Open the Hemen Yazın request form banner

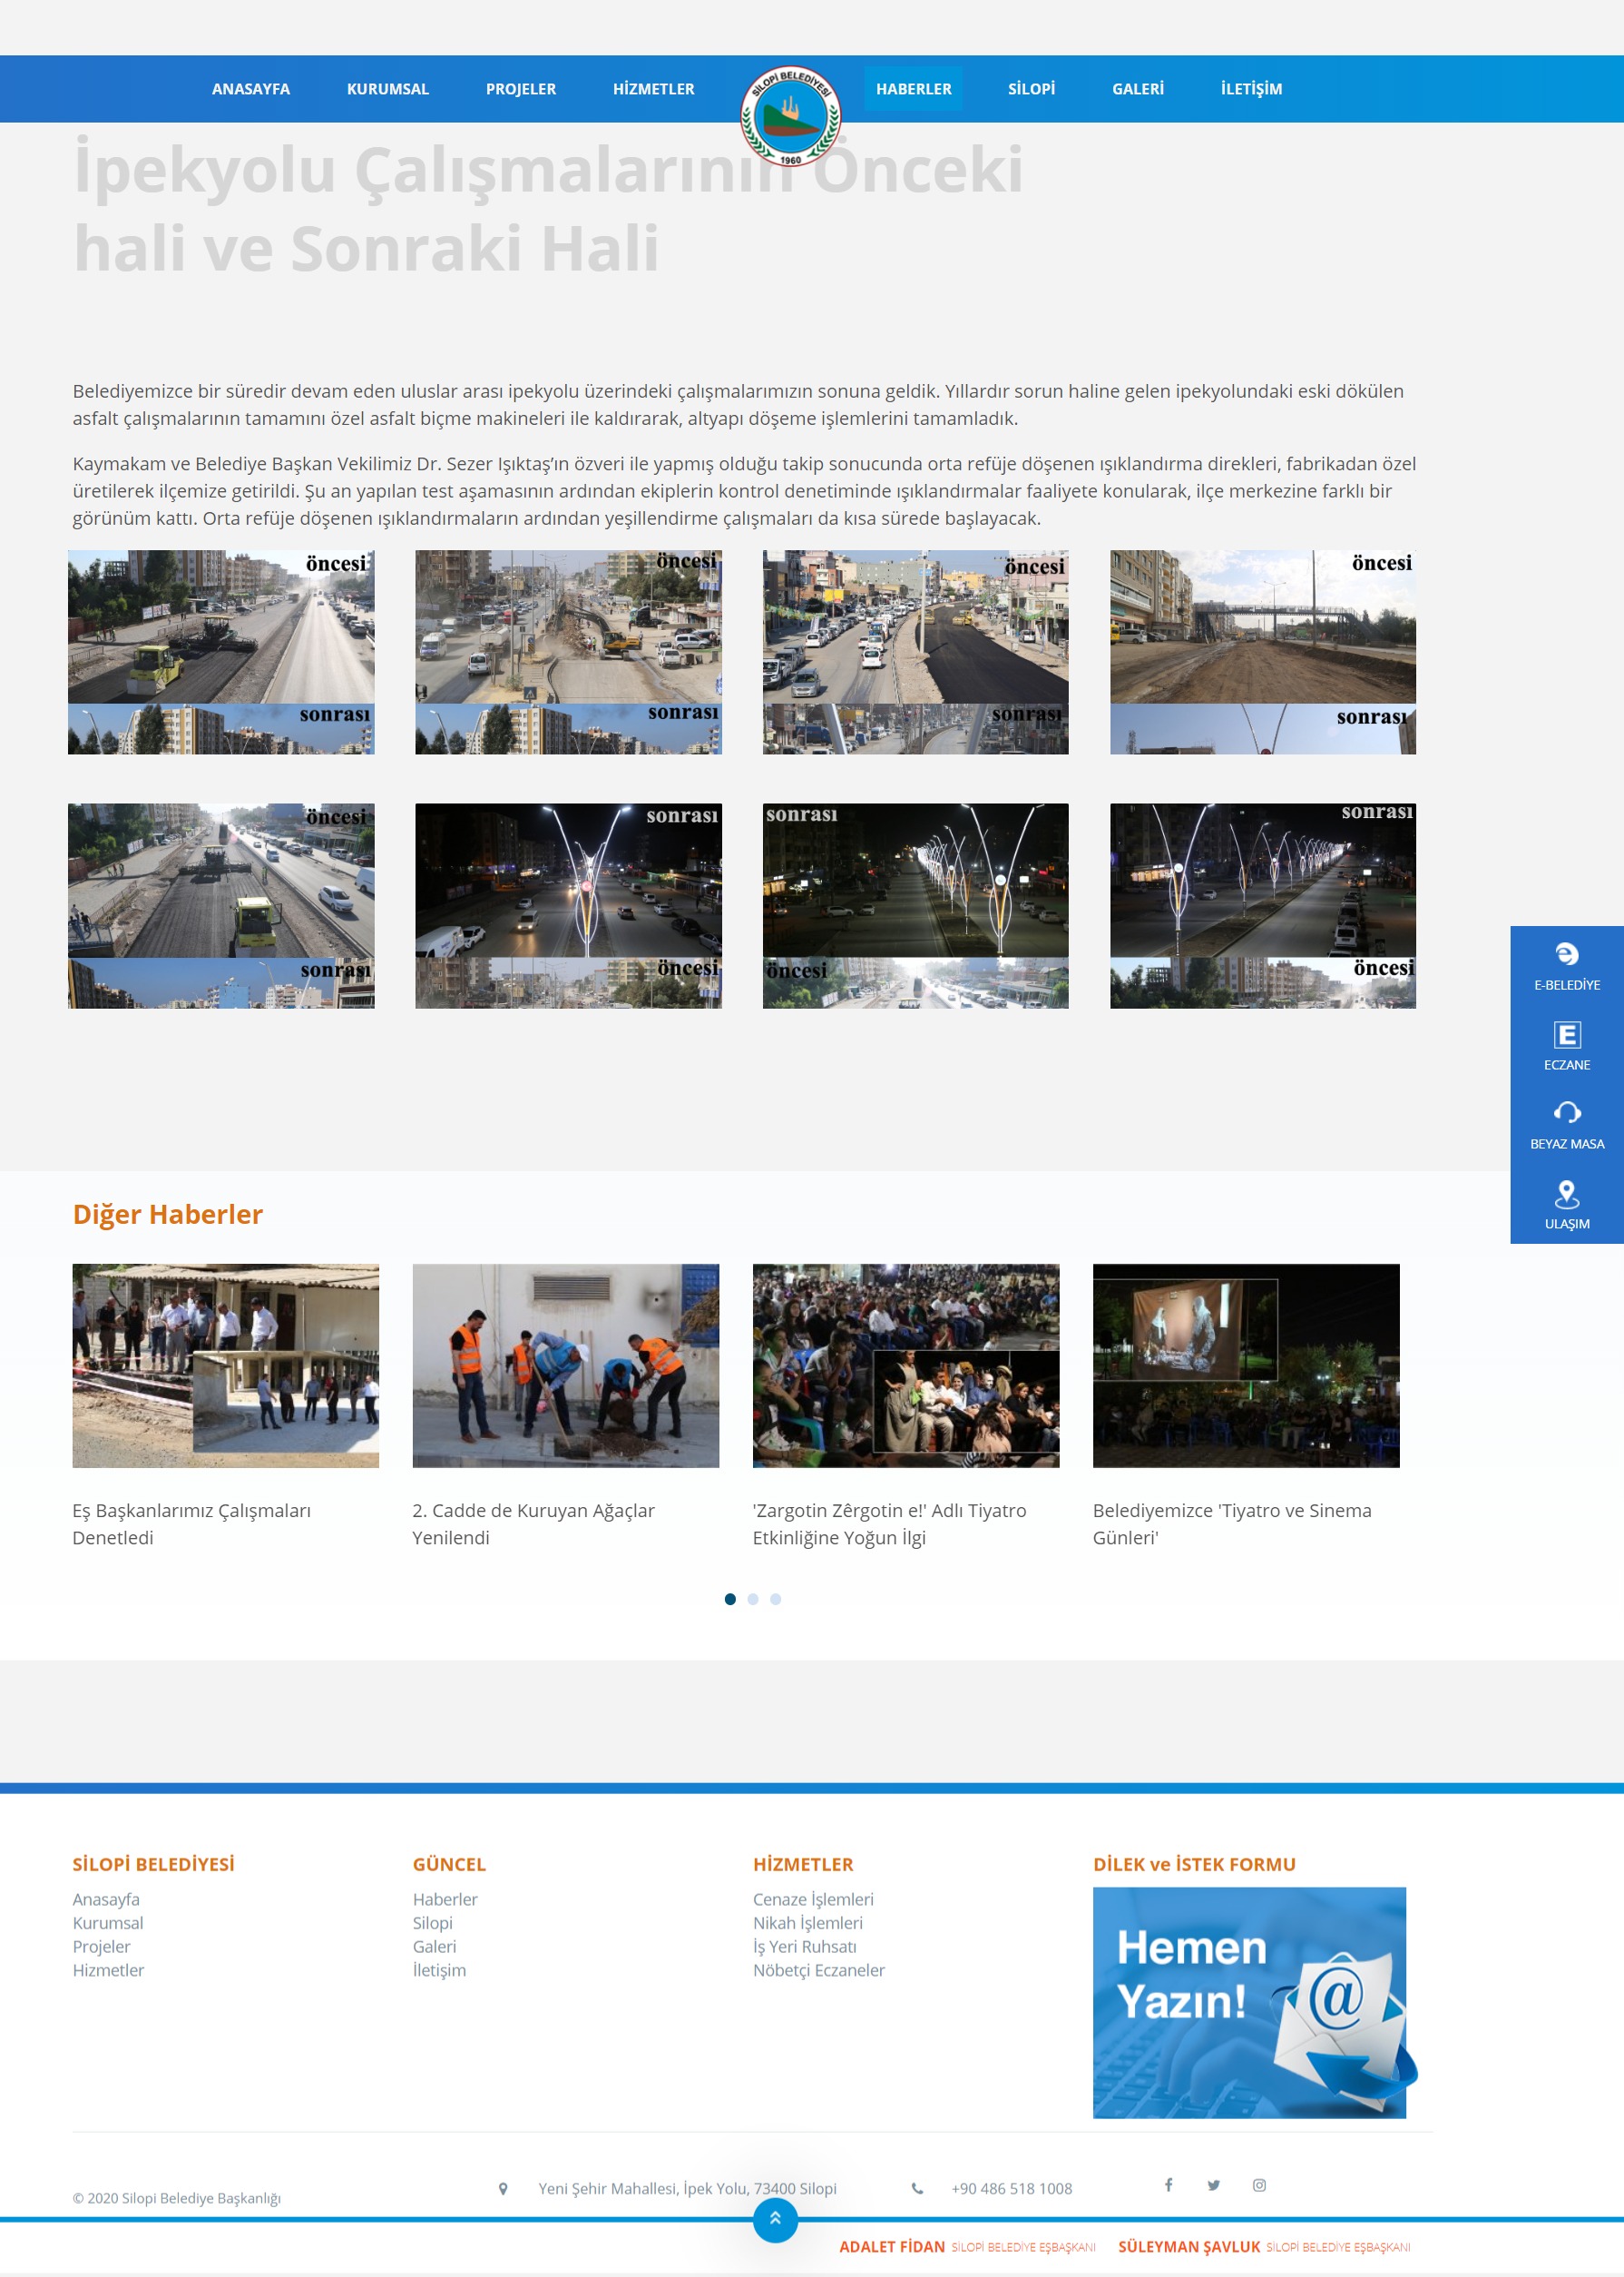(1249, 2002)
